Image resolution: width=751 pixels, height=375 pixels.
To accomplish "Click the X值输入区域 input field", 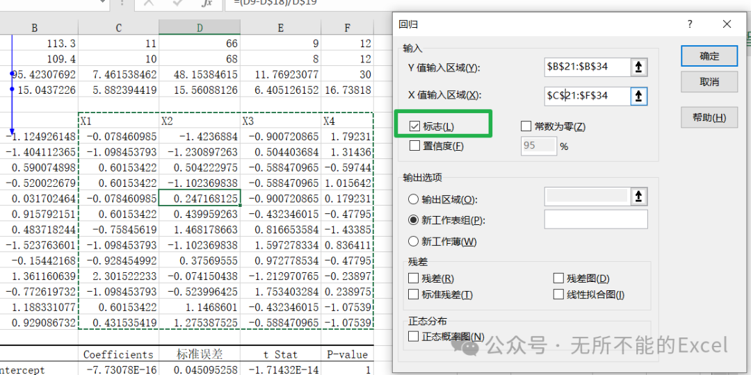I will coord(587,96).
